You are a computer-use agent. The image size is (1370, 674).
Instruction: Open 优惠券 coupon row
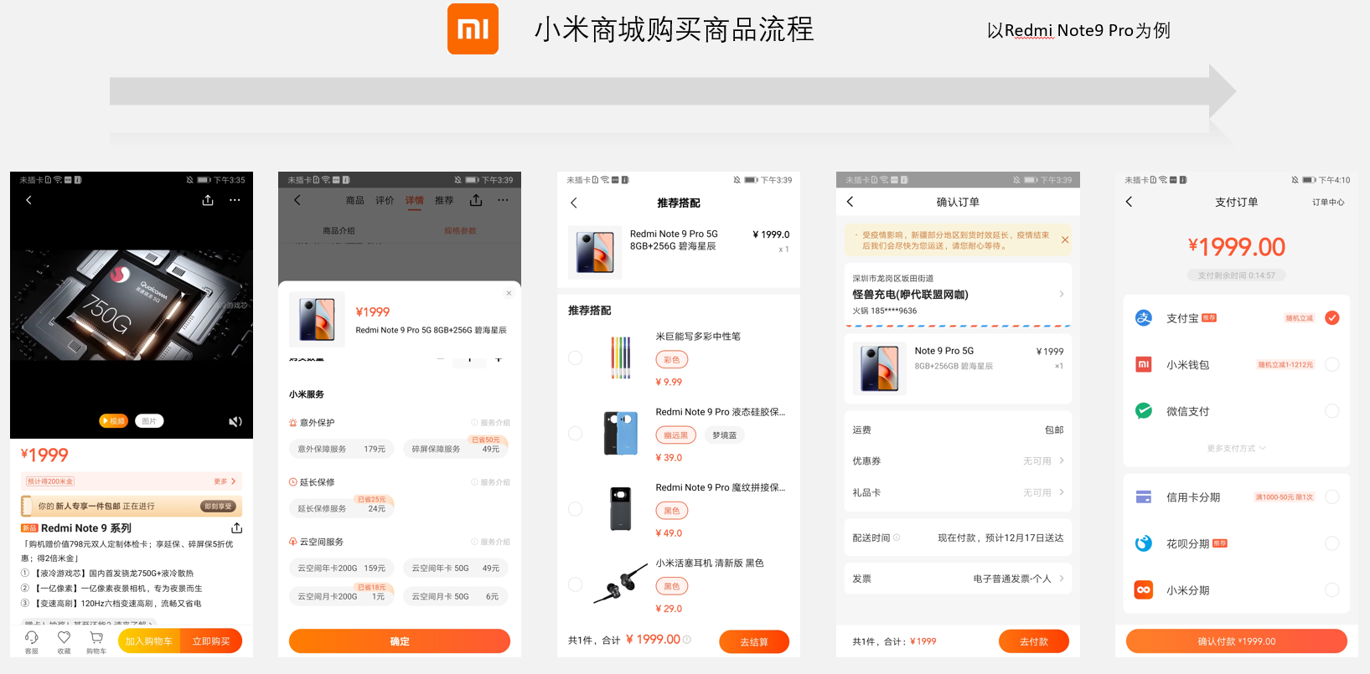(958, 461)
